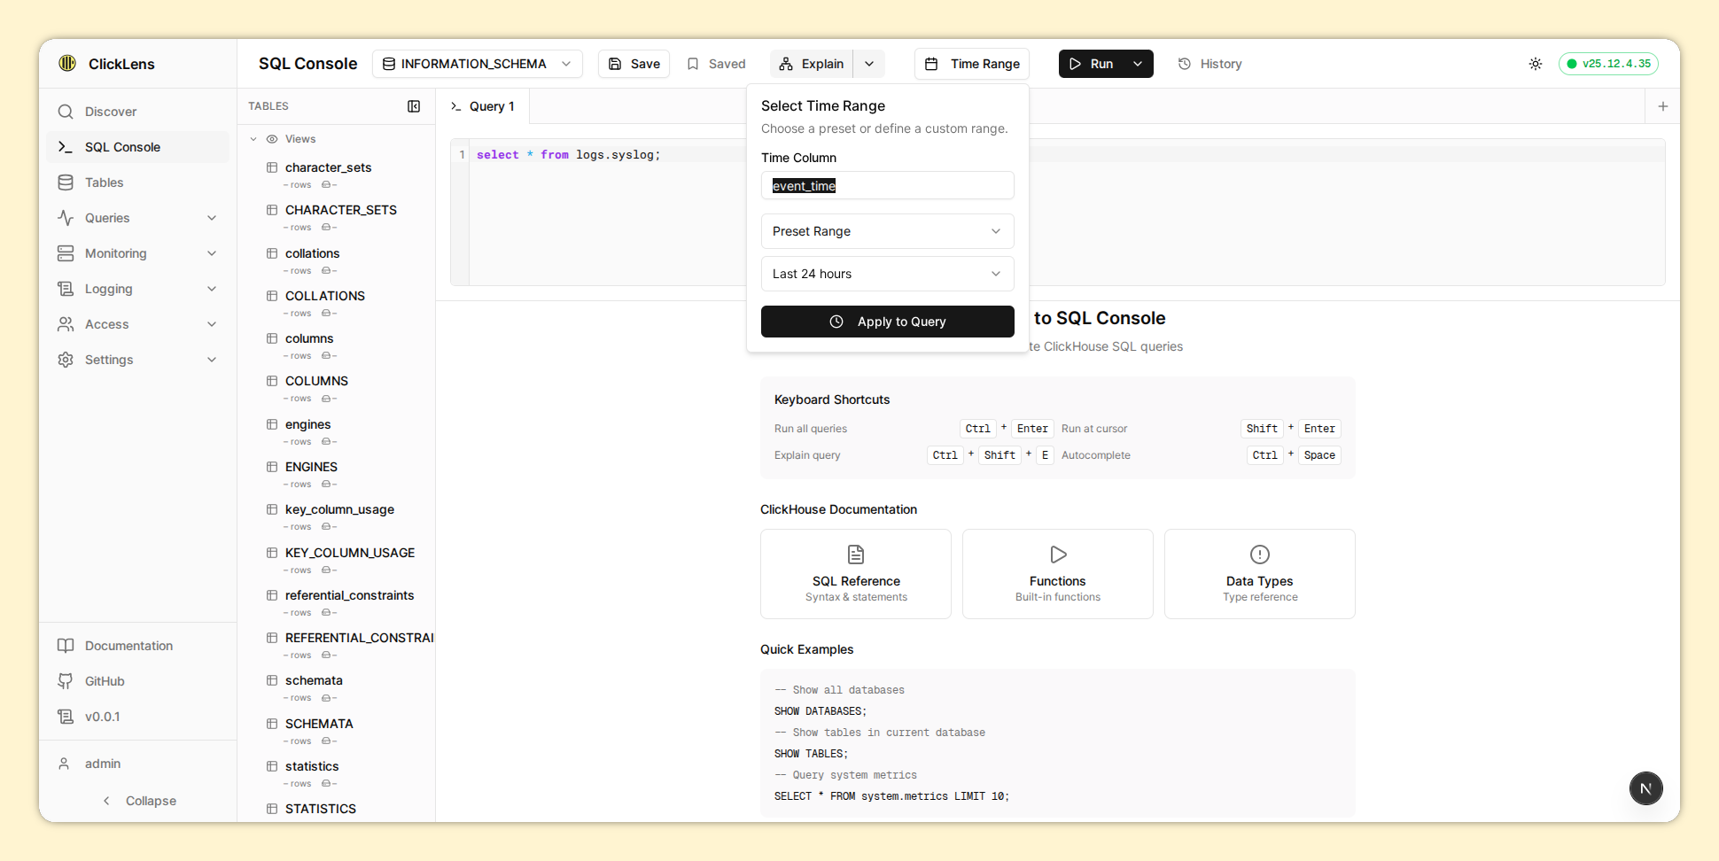The image size is (1719, 861).
Task: Collapse the Tables panel using sidebar icon
Action: click(x=414, y=106)
